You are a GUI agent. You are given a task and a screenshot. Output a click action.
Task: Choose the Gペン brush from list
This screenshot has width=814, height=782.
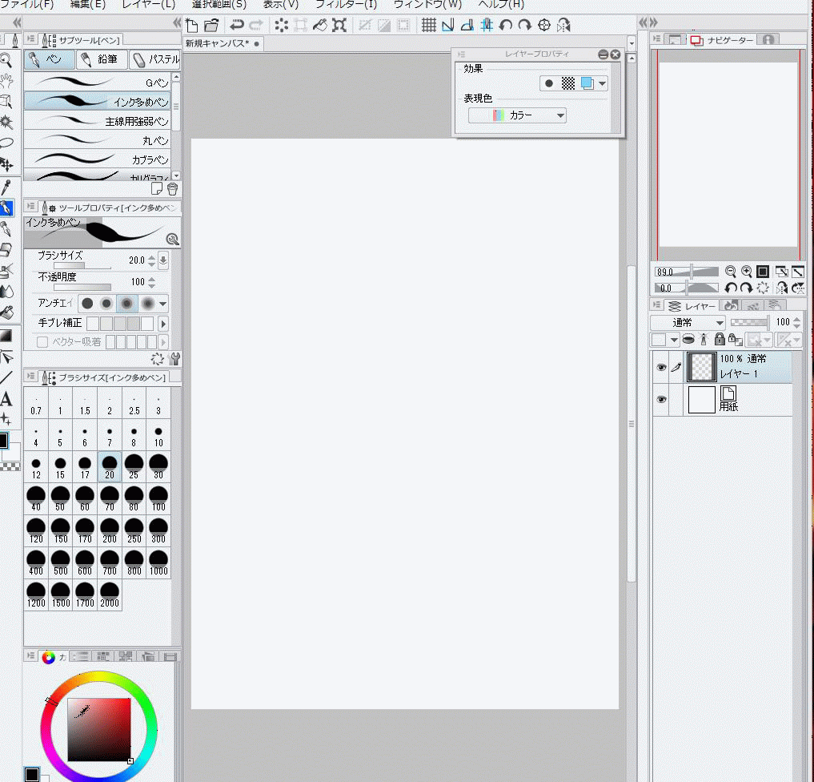tap(102, 82)
